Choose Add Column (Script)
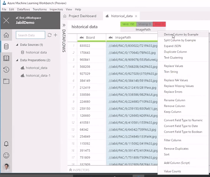The width and height of the screenshot is (210, 177). coord(177,163)
